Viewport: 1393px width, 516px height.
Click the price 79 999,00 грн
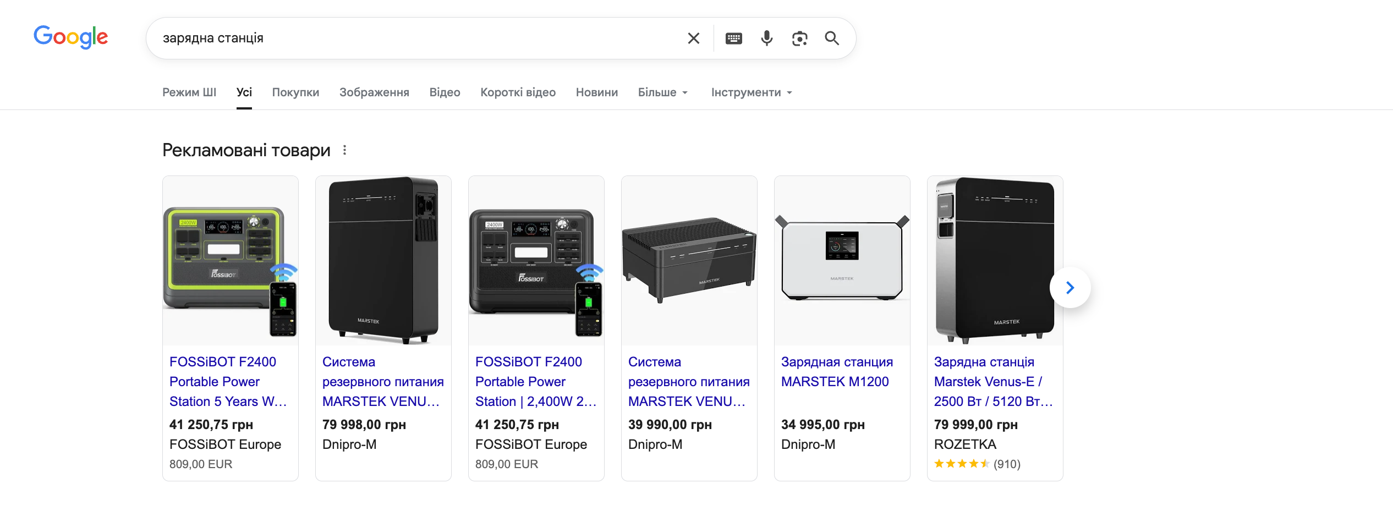pyautogui.click(x=976, y=425)
